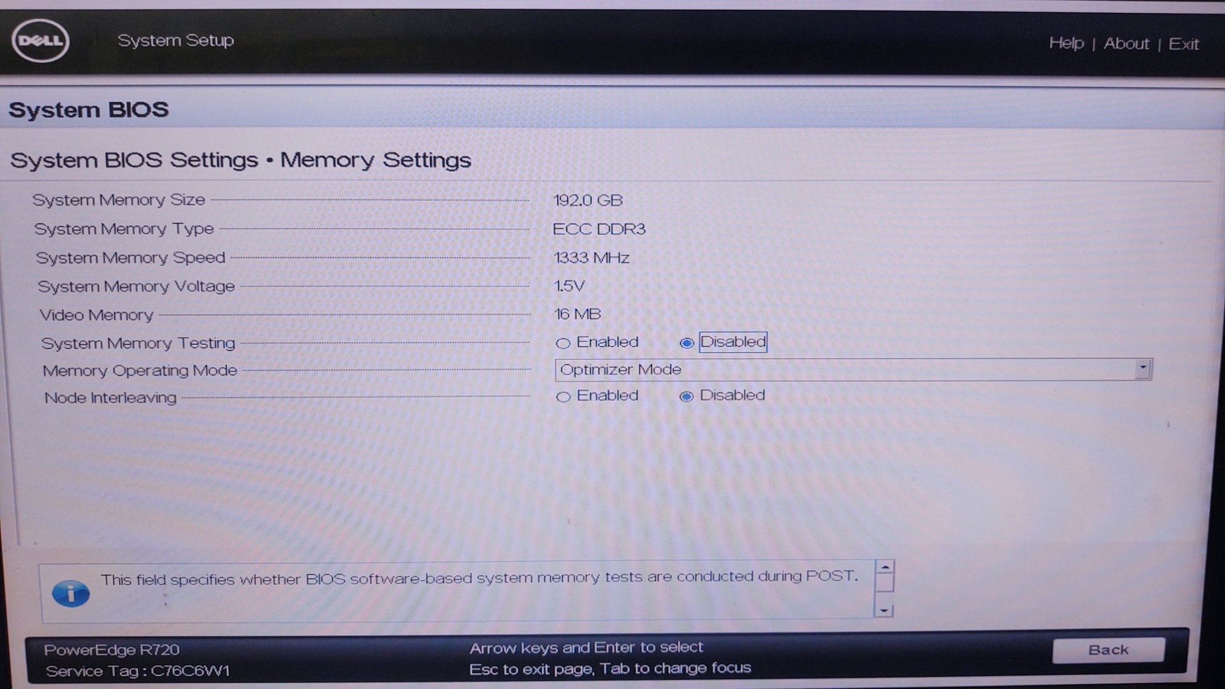Image resolution: width=1225 pixels, height=689 pixels.
Task: Click the Dell logo icon
Action: click(x=41, y=41)
